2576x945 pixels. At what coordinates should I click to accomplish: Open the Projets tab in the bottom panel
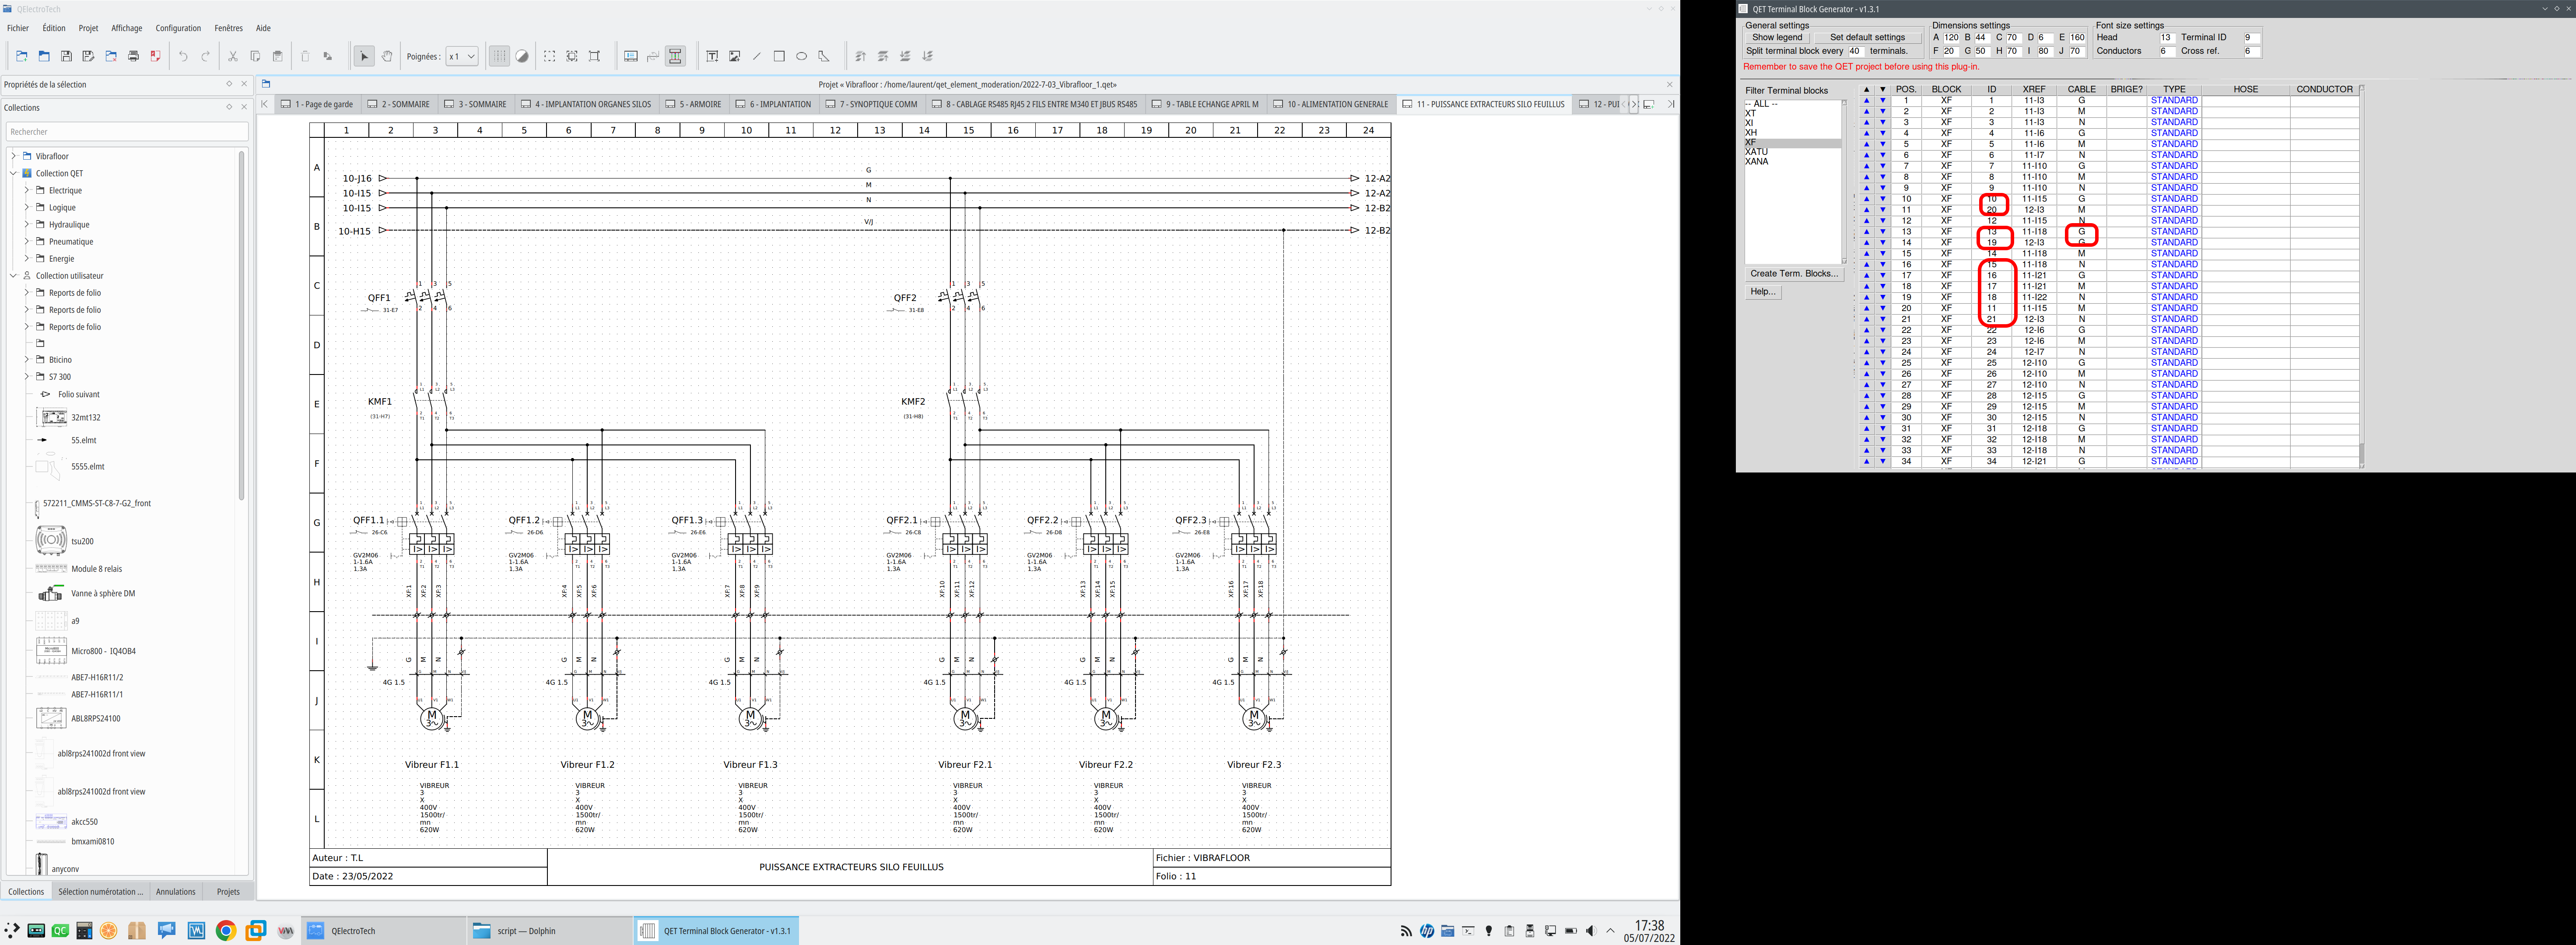pyautogui.click(x=228, y=891)
